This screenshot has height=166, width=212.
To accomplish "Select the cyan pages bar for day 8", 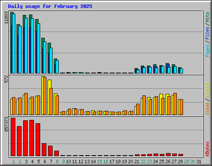I will click(57, 67).
